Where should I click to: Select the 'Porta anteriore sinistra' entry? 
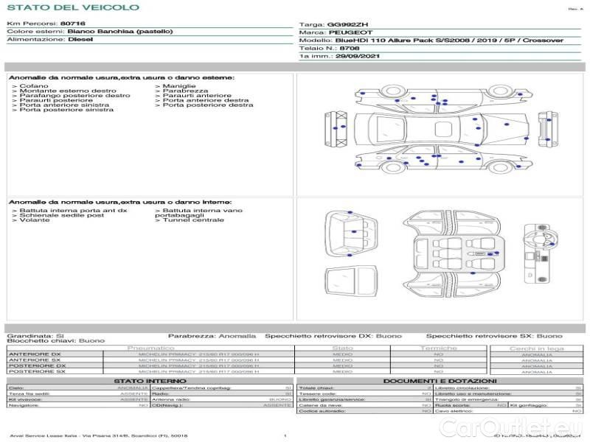pyautogui.click(x=64, y=105)
